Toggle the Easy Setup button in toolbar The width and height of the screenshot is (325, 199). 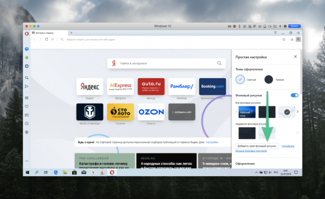pos(298,39)
